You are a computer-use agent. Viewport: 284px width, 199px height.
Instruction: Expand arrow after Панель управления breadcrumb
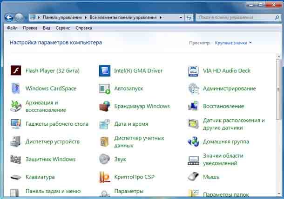tap(86, 18)
